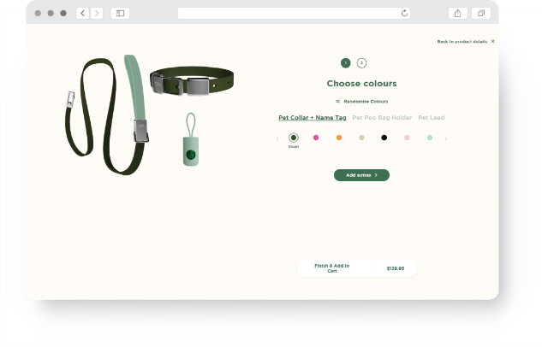Screen dimensions: 542x347
Task: Switch to the Pet Poo Bag Holder tab
Action: (382, 118)
